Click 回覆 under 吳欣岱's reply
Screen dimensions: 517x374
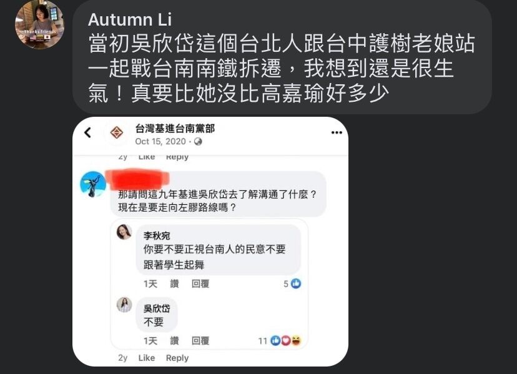(x=200, y=341)
